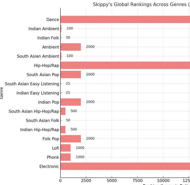Image resolution: width=190 pixels, height=185 pixels.
Task: Click the value 2000 beside Ambient
Action: click(90, 47)
